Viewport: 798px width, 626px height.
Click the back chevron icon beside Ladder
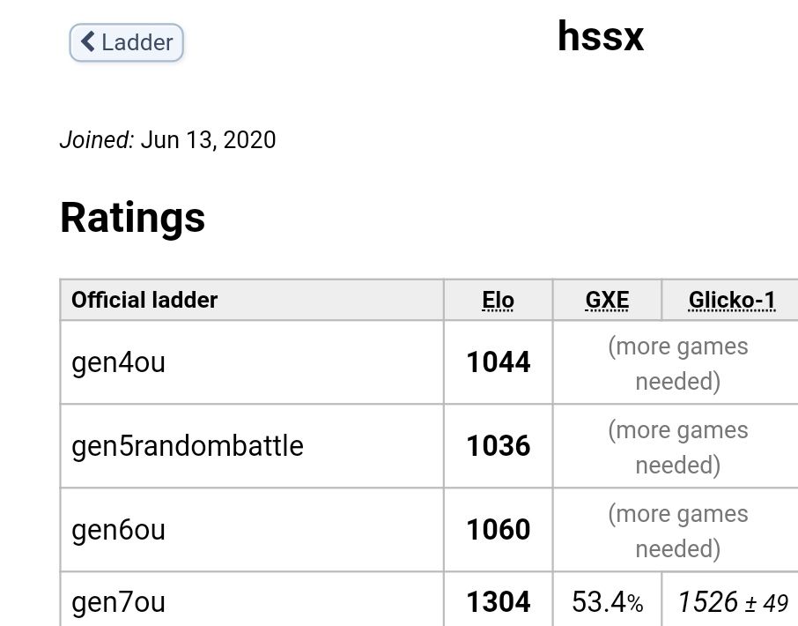[88, 41]
